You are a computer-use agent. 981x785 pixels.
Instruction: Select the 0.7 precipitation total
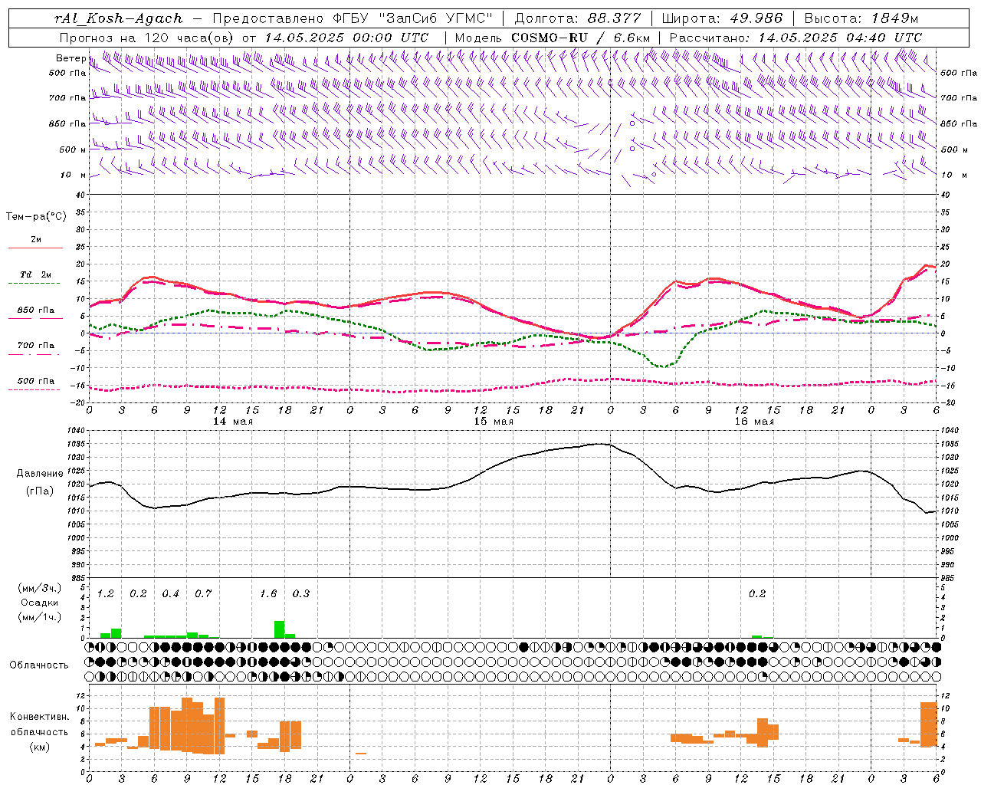tap(203, 594)
